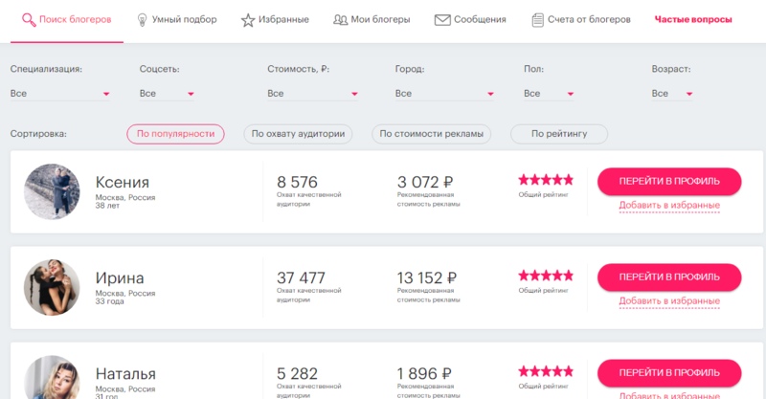Click the star icon for Избранные
Viewport: 766px width, 399px height.
[x=248, y=19]
